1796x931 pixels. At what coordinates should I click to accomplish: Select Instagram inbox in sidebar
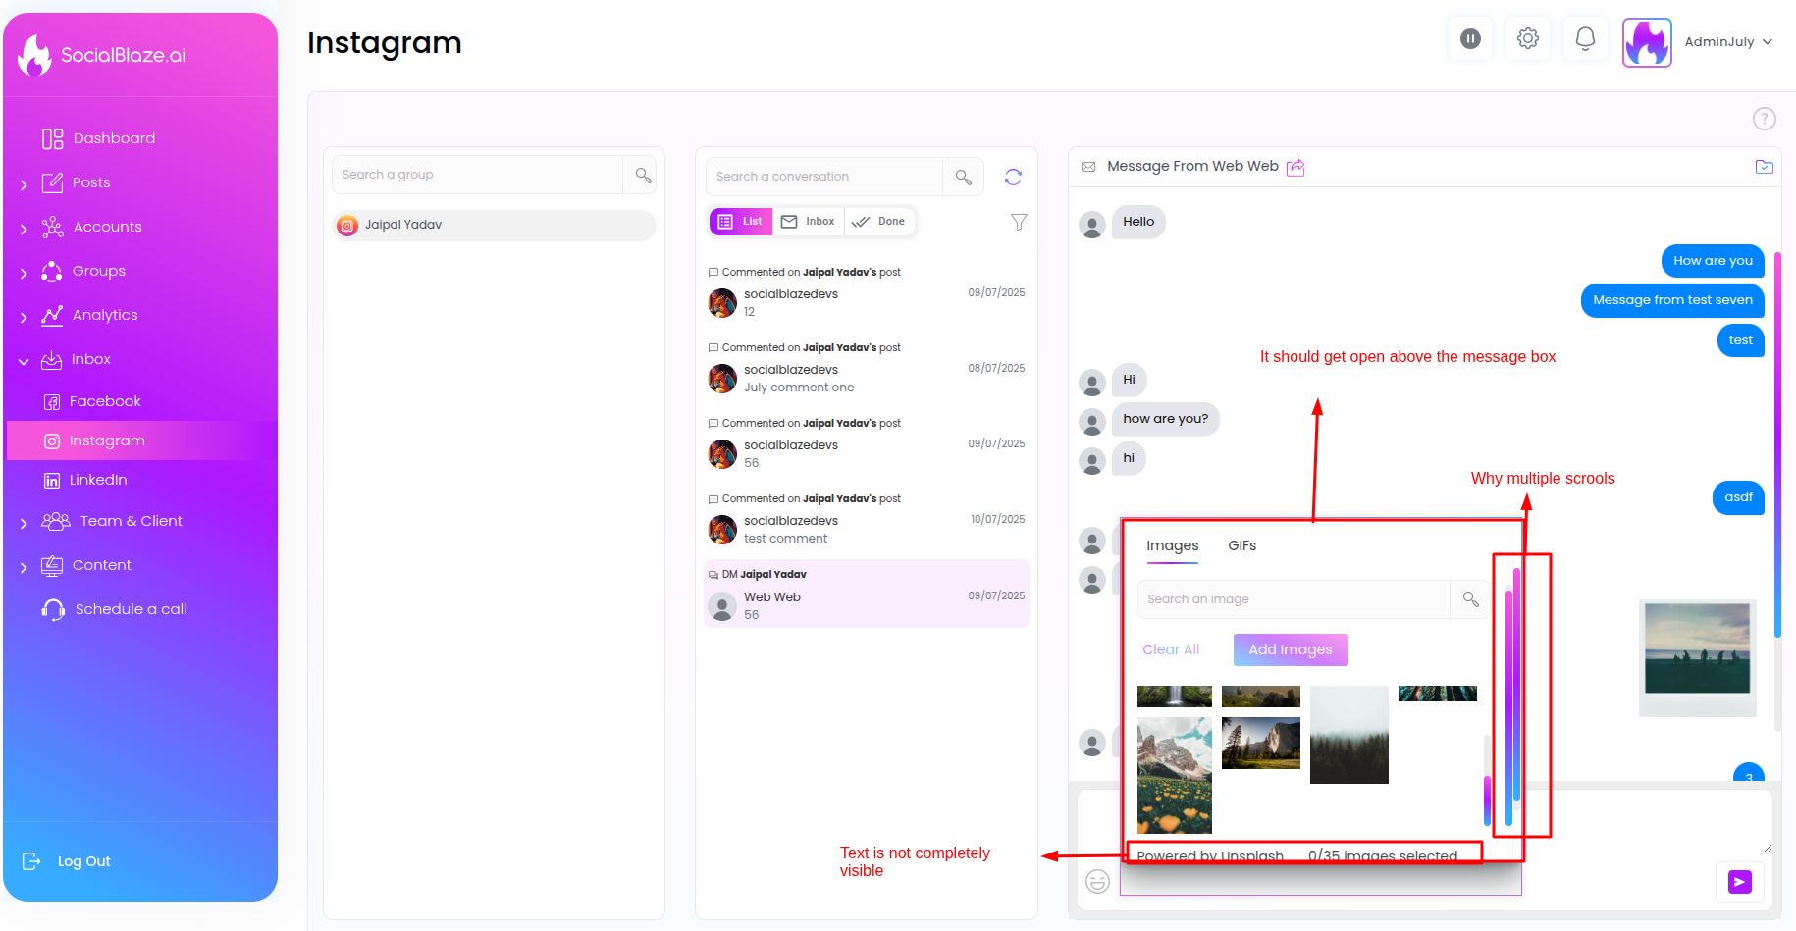142,440
